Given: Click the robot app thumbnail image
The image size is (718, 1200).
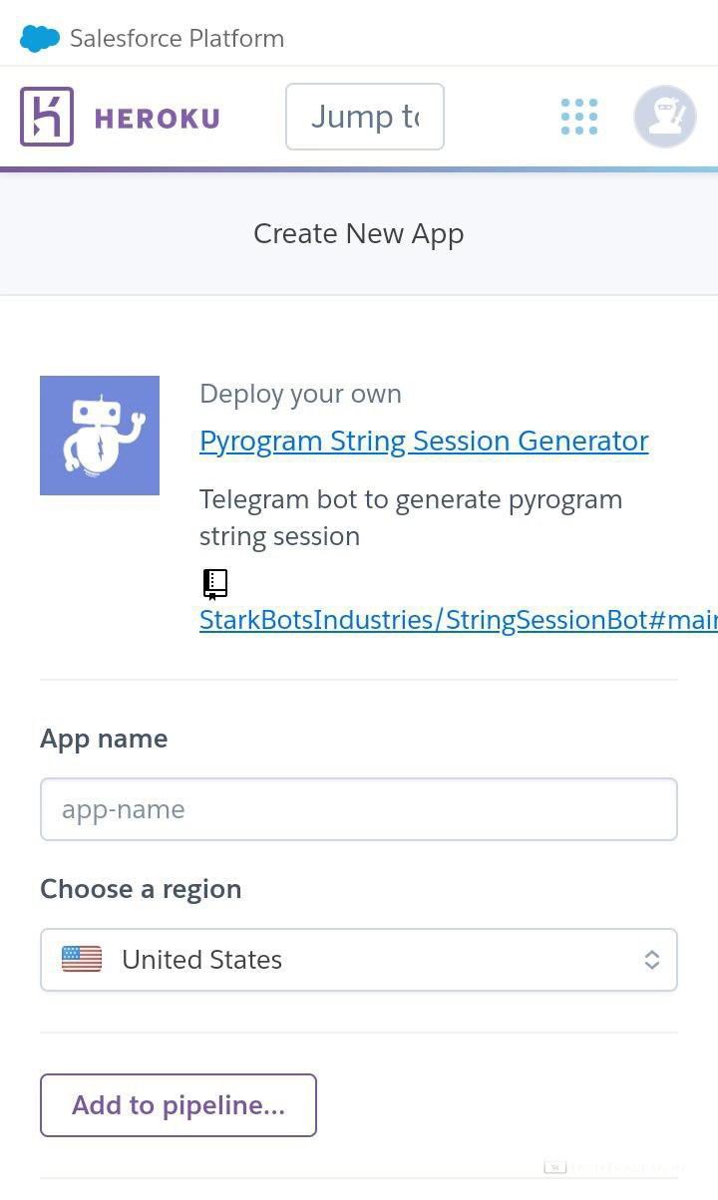Looking at the screenshot, I should (x=100, y=436).
